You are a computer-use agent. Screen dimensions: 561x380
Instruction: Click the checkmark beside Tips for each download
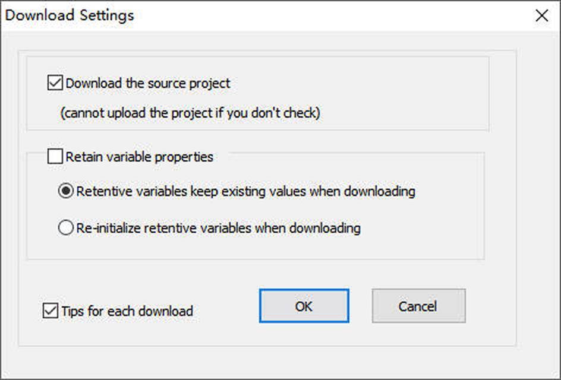[x=51, y=311]
